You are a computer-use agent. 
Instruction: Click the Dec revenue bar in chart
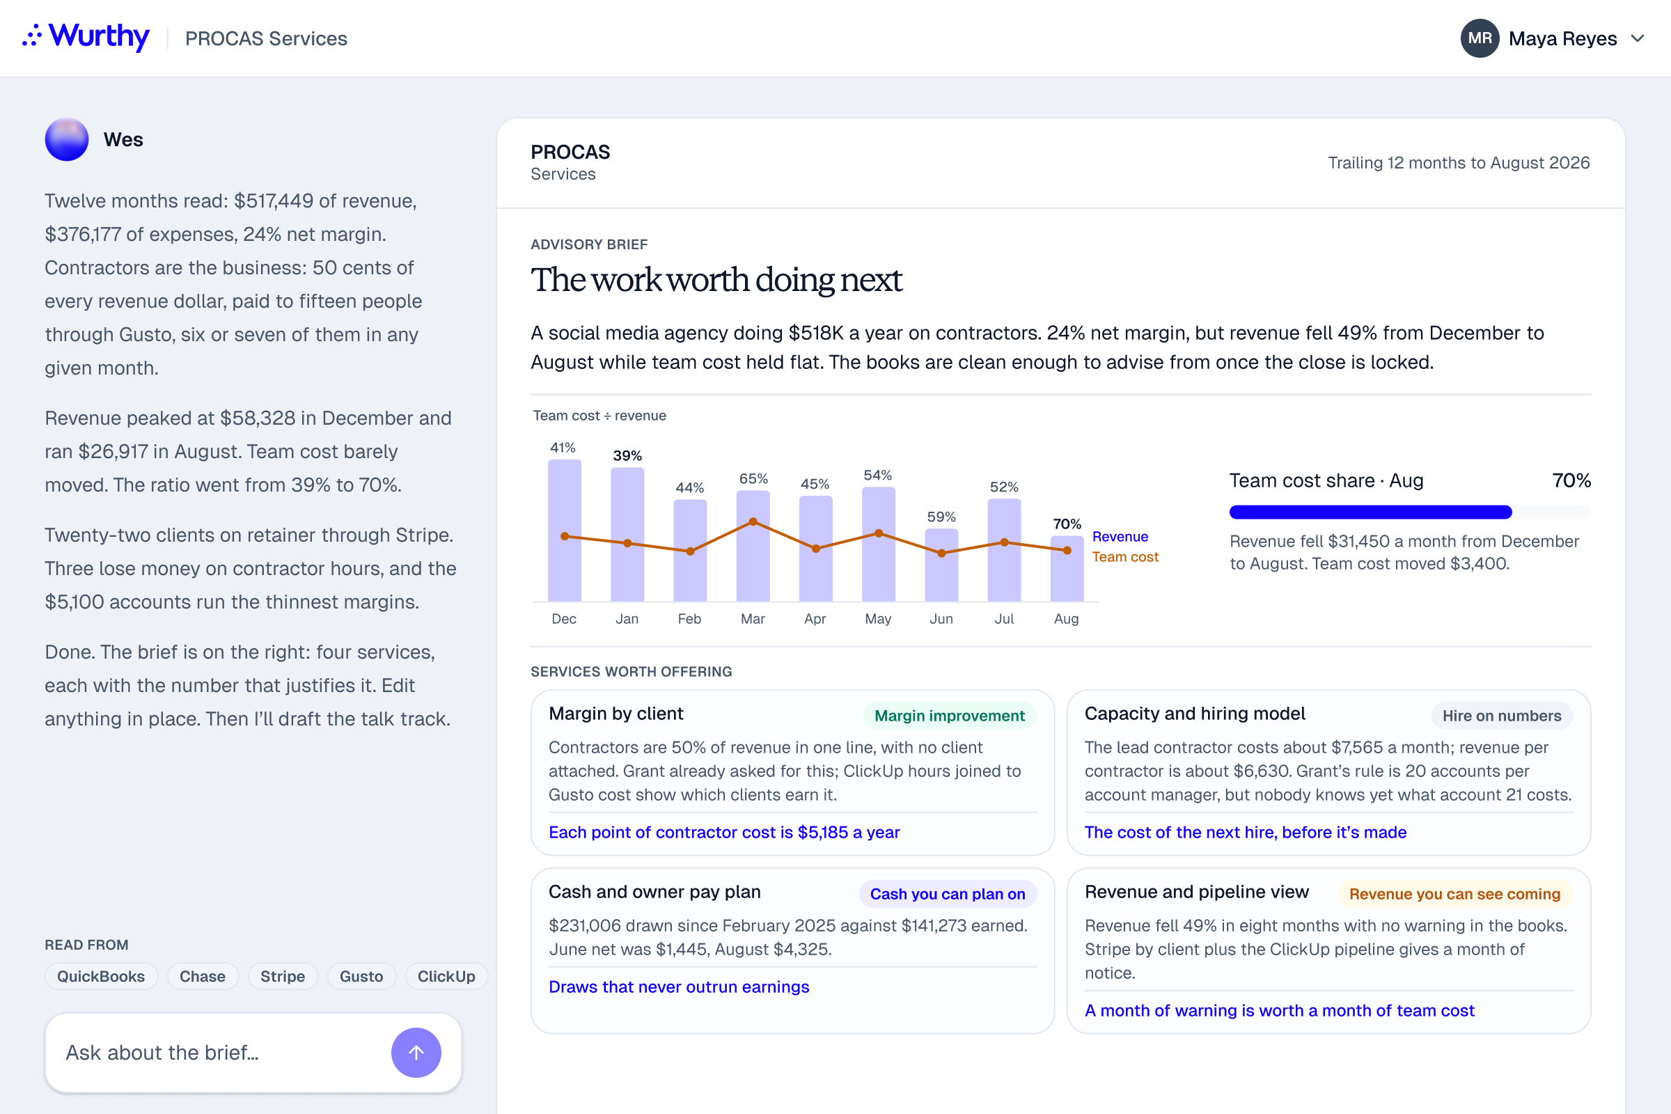point(564,530)
